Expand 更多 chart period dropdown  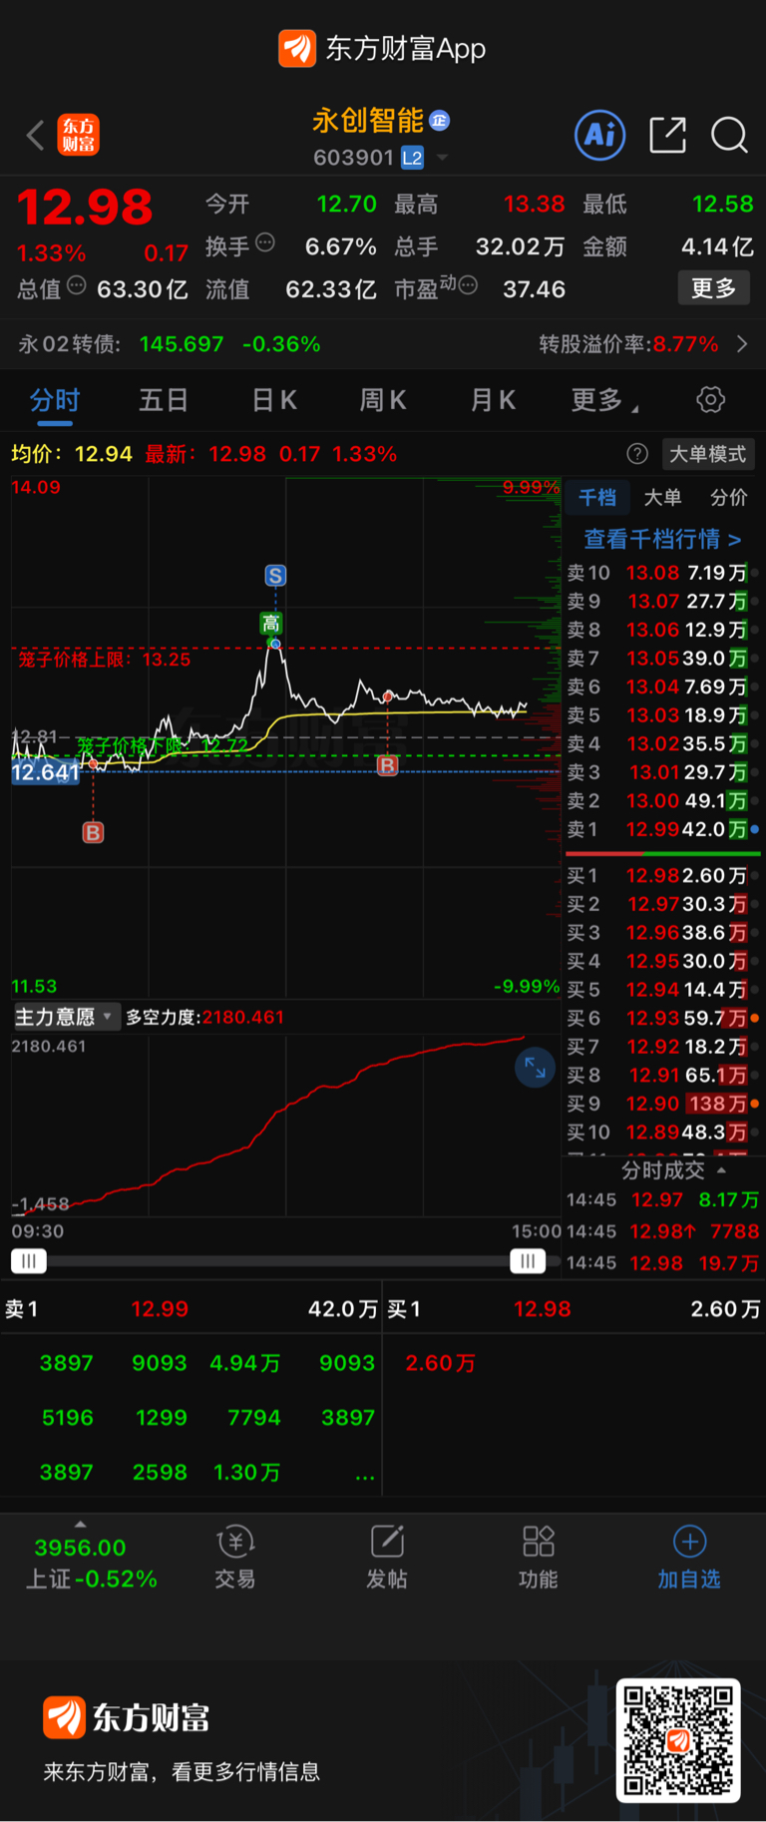click(605, 400)
